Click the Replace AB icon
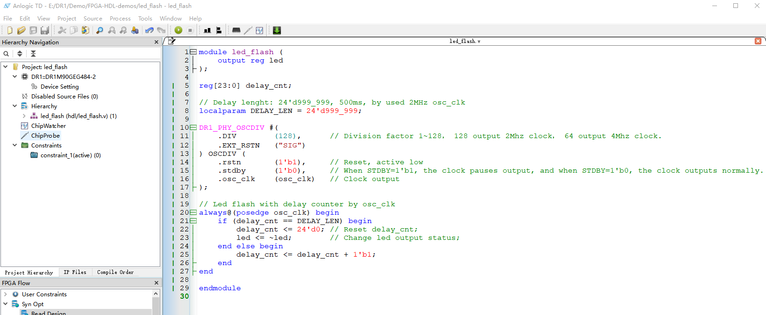The image size is (766, 315). click(x=135, y=30)
